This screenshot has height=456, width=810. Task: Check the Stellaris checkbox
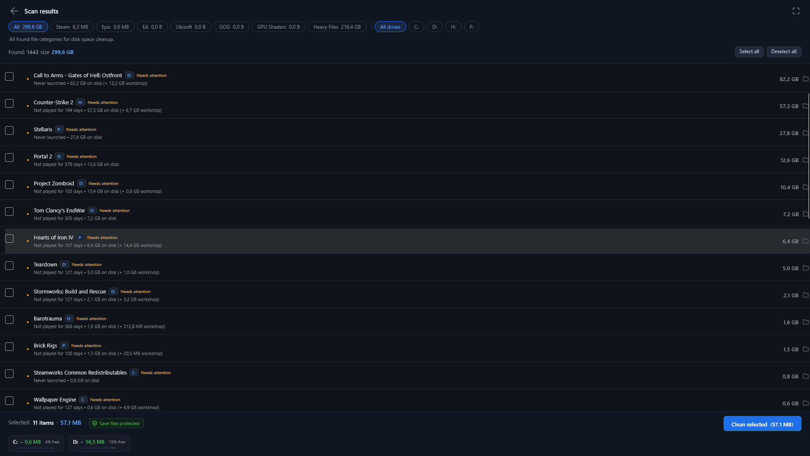(x=9, y=130)
